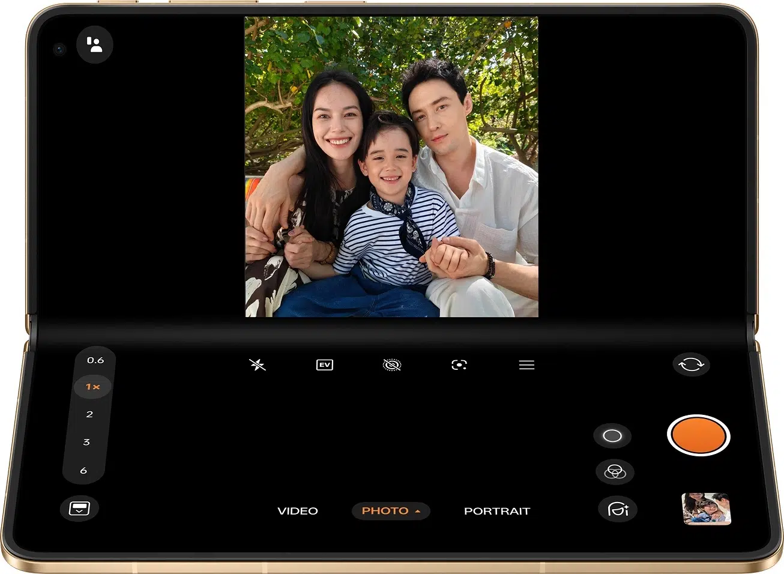The height and width of the screenshot is (574, 784).
Task: Switch to VIDEO mode
Action: [x=297, y=511]
